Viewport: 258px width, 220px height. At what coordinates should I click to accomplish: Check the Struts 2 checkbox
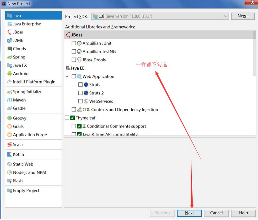pyautogui.click(x=80, y=93)
